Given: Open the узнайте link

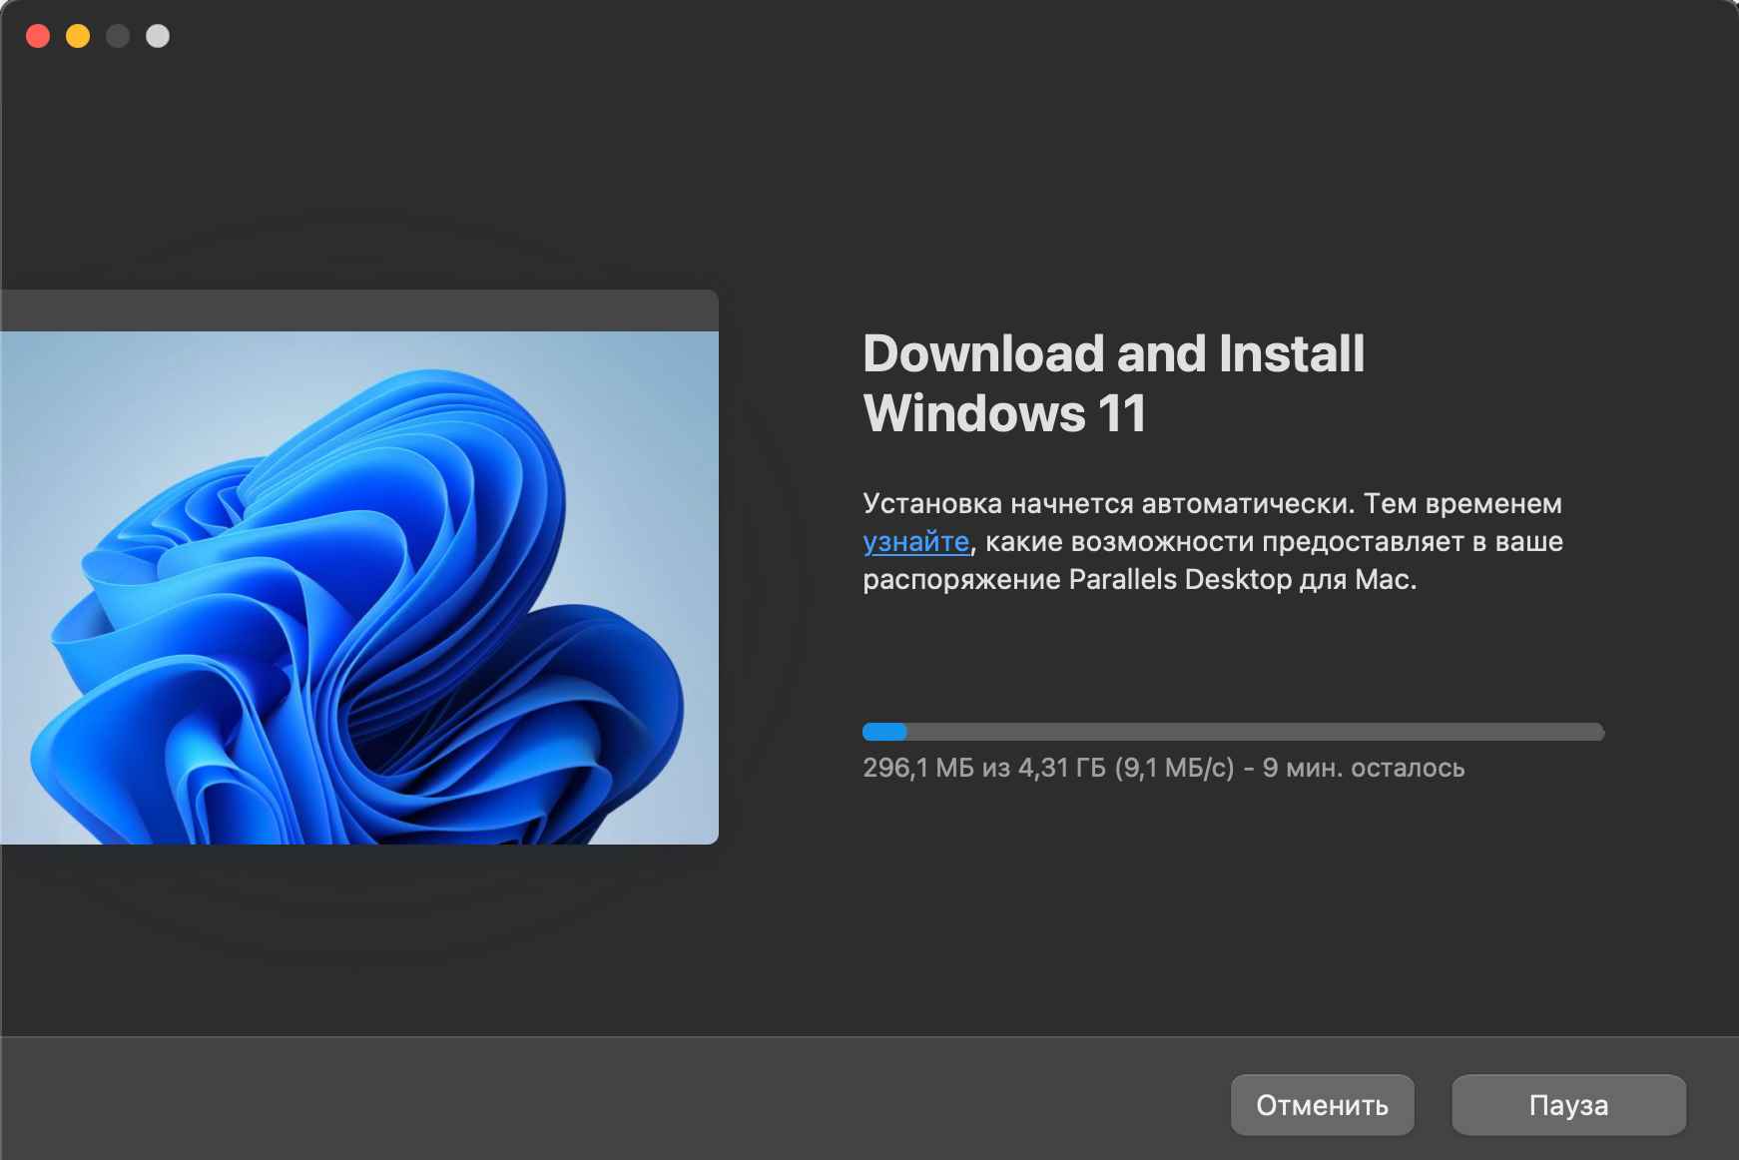Looking at the screenshot, I should [x=915, y=542].
